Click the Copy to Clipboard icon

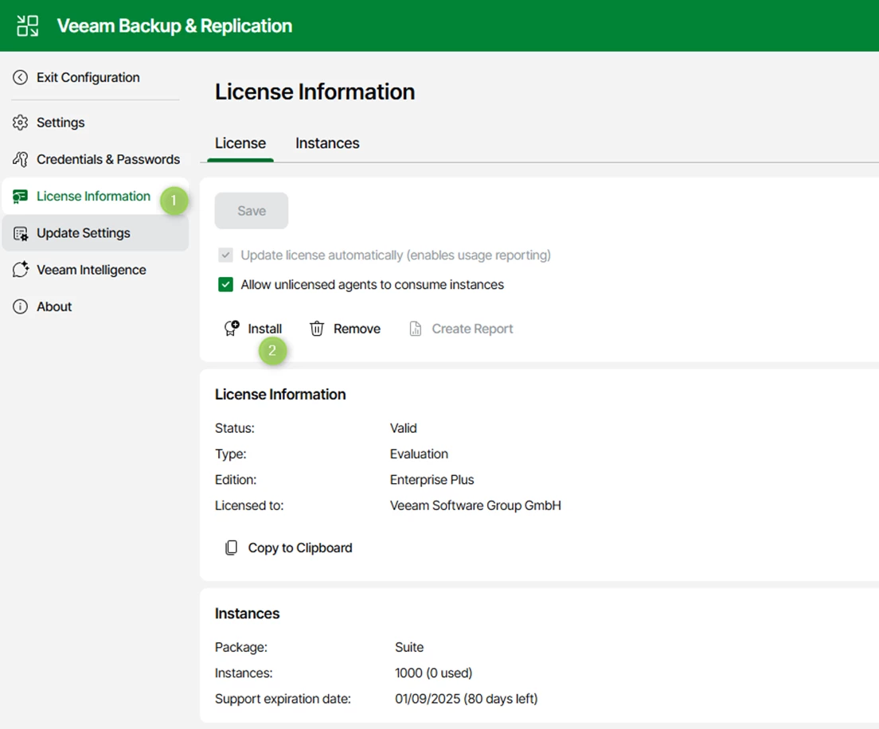(231, 548)
